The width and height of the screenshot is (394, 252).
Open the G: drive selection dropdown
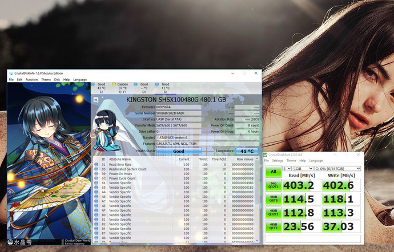(337, 169)
